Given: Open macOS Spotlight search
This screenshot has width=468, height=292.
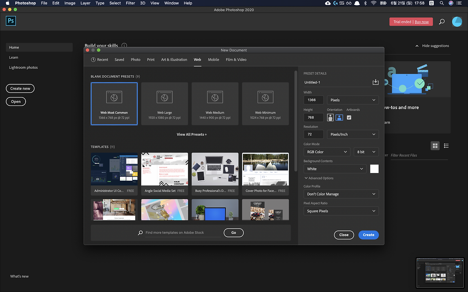Looking at the screenshot, I should click(x=442, y=3).
